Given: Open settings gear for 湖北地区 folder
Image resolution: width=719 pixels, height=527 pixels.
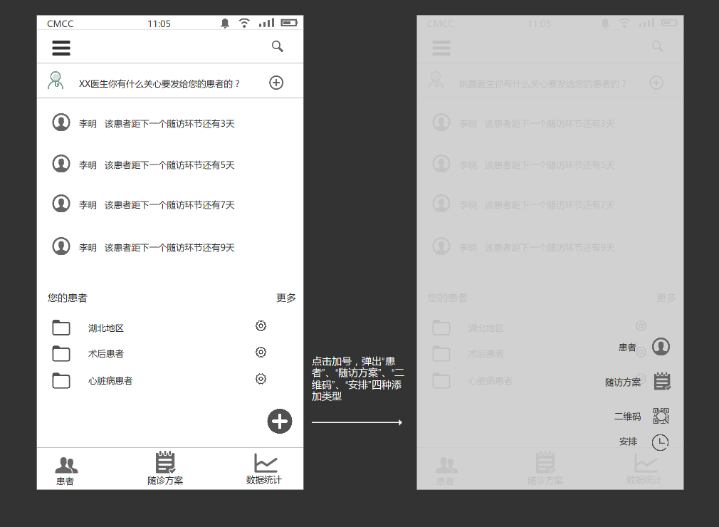Looking at the screenshot, I should (261, 325).
